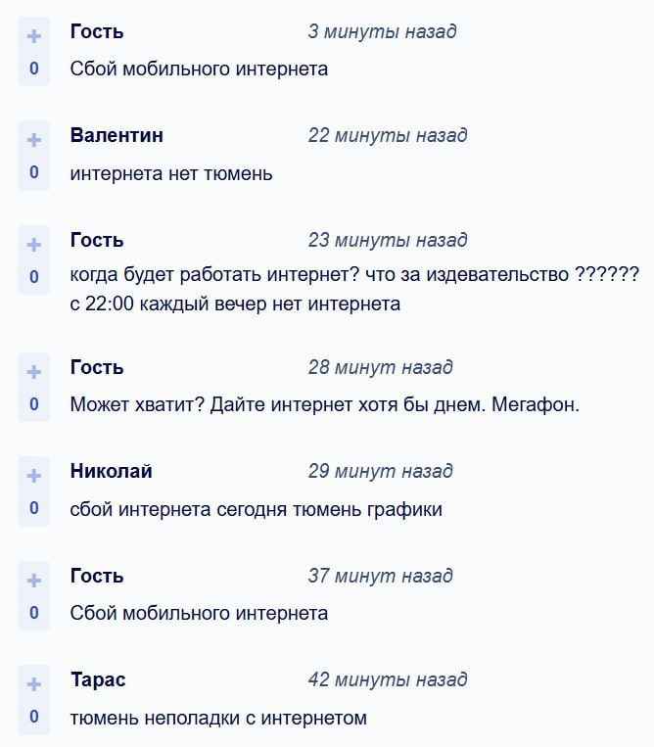Click the vote count under Валентин's plus icon
The height and width of the screenshot is (747, 654).
pos(34,173)
